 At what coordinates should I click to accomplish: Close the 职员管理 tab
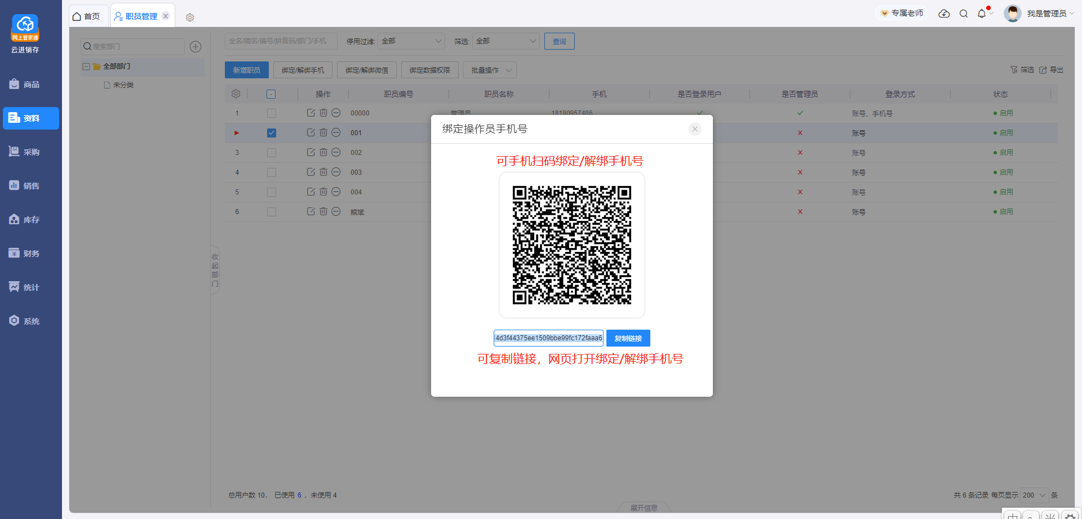[166, 16]
